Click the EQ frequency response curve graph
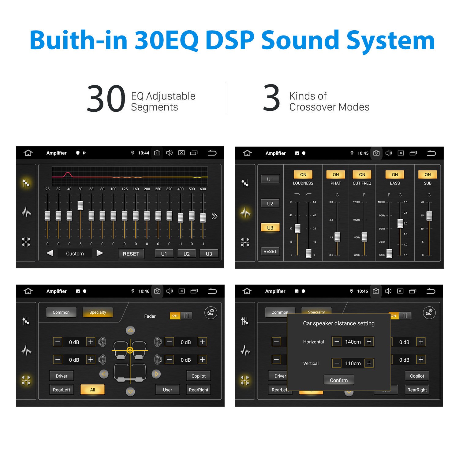The width and height of the screenshot is (459, 459). click(130, 176)
